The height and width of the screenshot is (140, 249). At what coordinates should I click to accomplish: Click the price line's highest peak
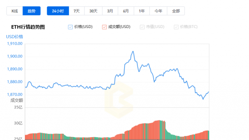pos(133,51)
